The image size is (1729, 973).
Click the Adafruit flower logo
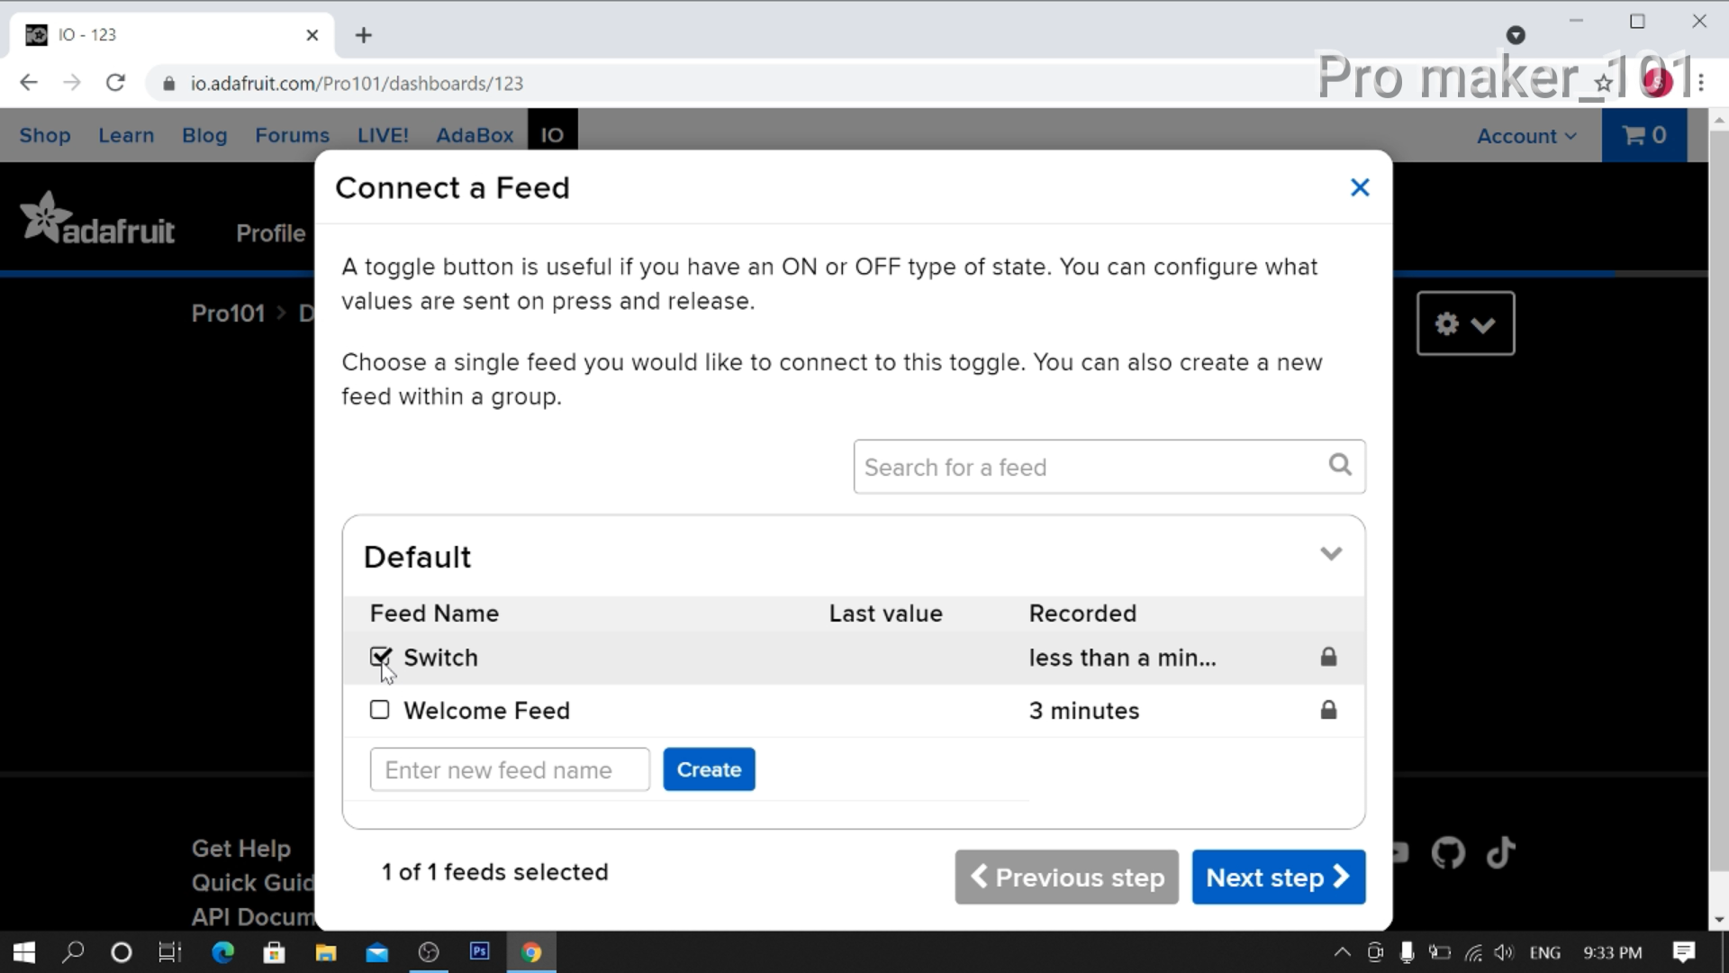click(x=43, y=216)
